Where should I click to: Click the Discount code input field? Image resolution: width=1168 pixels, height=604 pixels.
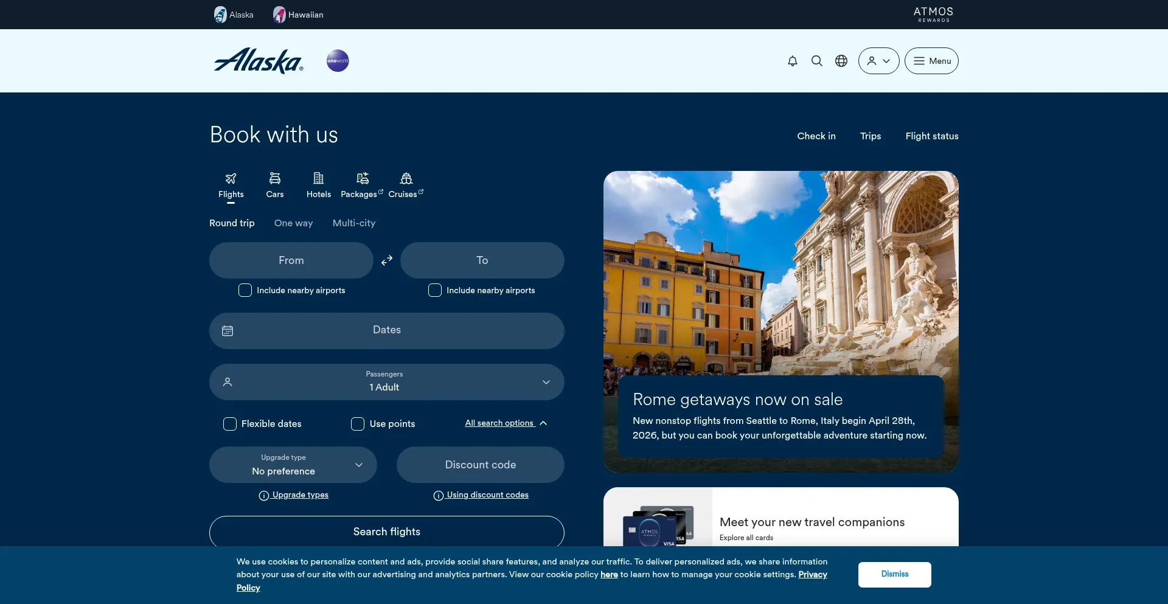tap(480, 465)
